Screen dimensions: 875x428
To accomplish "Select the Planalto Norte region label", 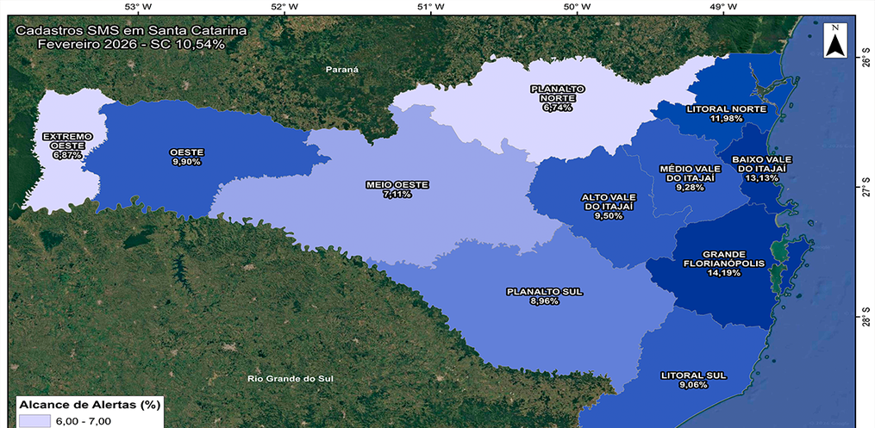I will (x=558, y=97).
